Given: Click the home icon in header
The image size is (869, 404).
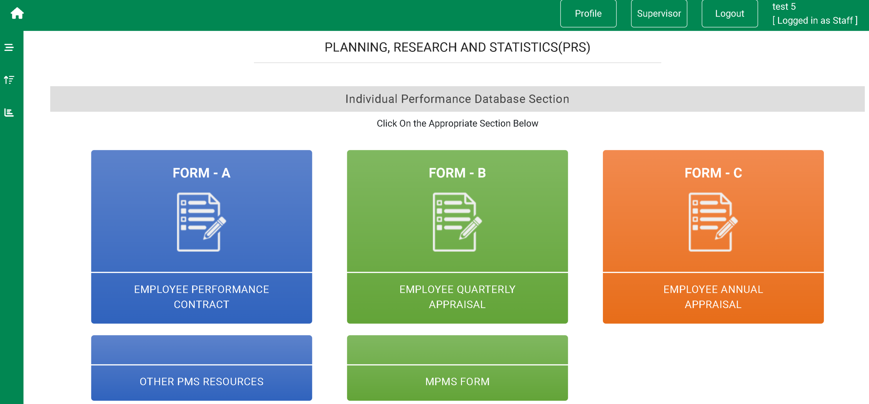Looking at the screenshot, I should tap(17, 14).
